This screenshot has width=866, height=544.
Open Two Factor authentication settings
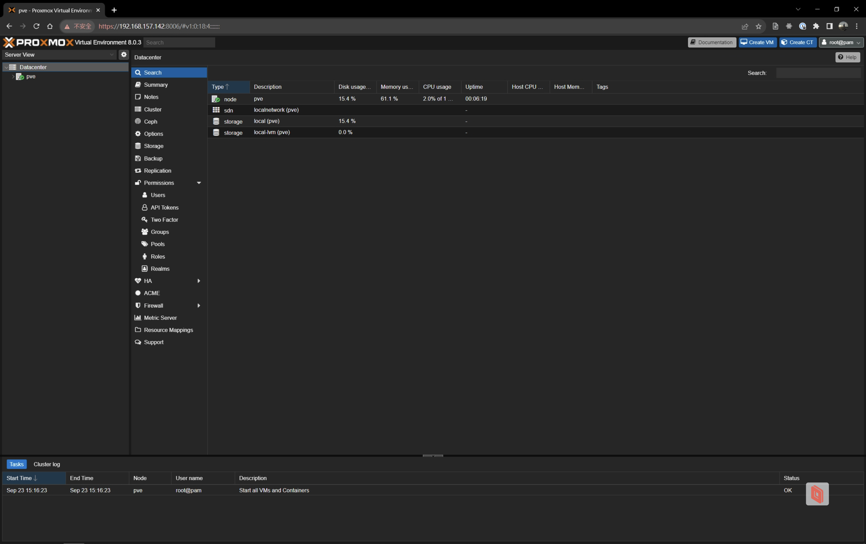[164, 220]
